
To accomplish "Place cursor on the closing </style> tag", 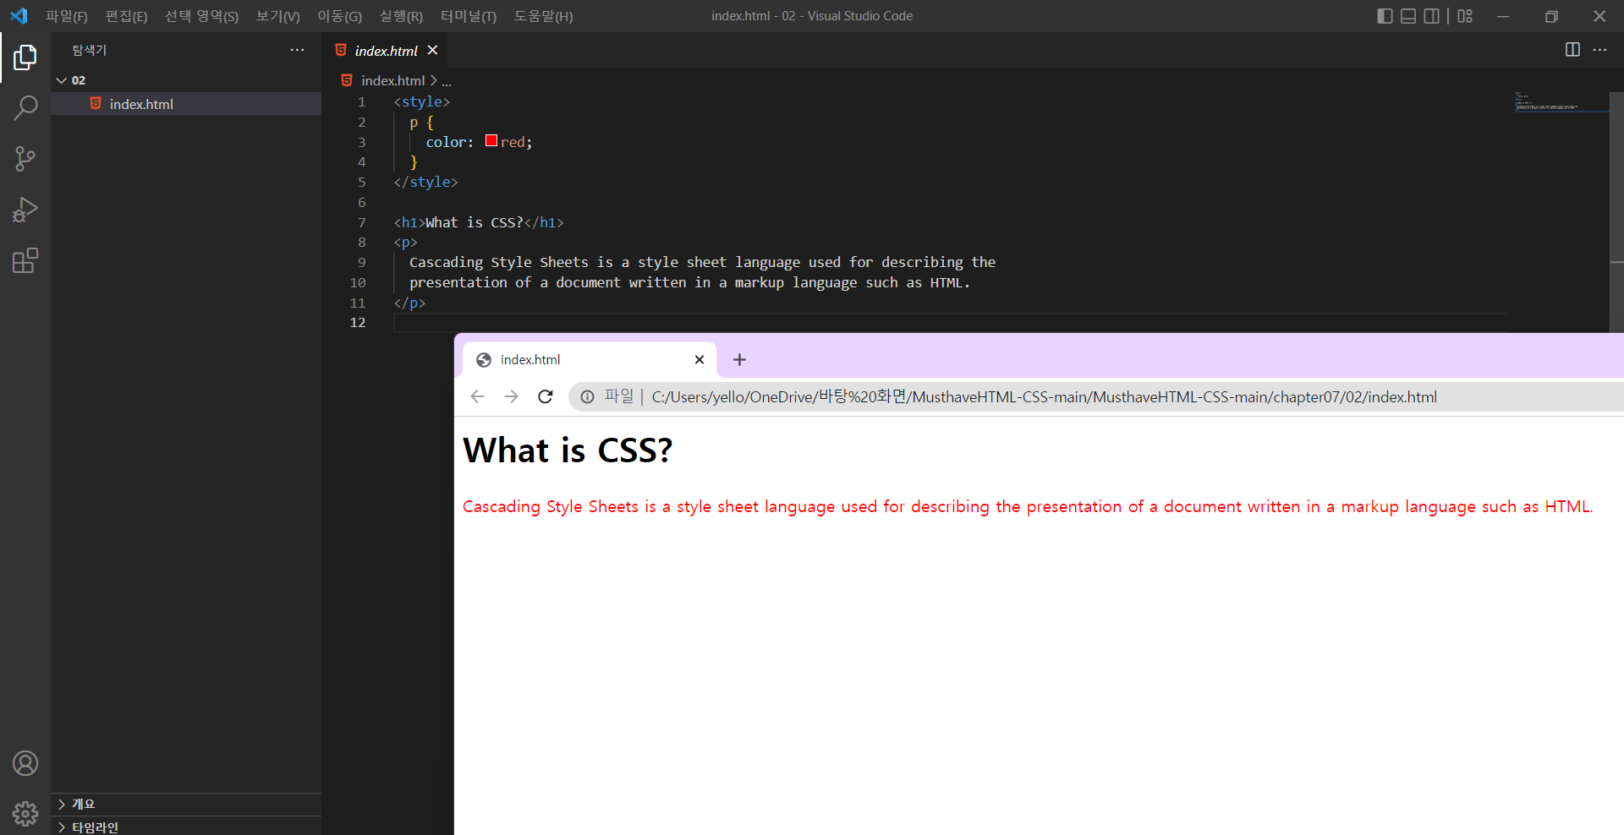I will [x=425, y=182].
